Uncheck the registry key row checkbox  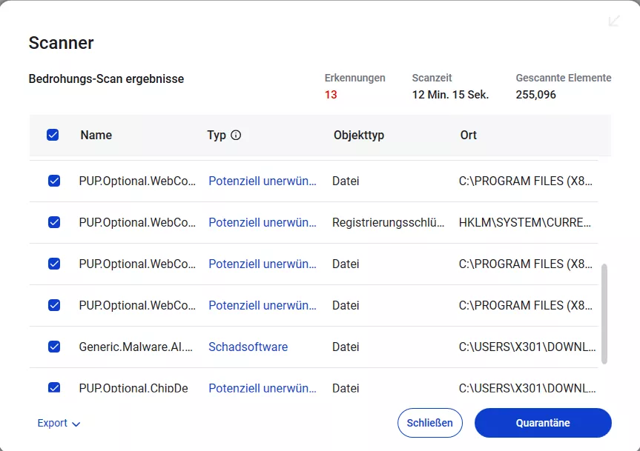click(x=54, y=222)
